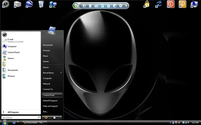Click the unlabeled folder icon below Games
Image resolution: width=201 pixels, height=125 pixels.
tap(4, 64)
